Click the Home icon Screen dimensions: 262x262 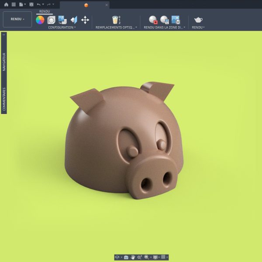pyautogui.click(x=6, y=4)
